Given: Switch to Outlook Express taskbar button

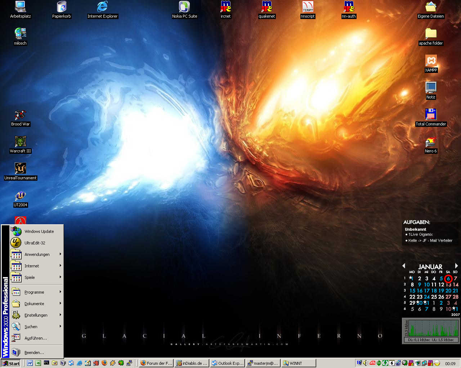Looking at the screenshot, I should point(227,363).
